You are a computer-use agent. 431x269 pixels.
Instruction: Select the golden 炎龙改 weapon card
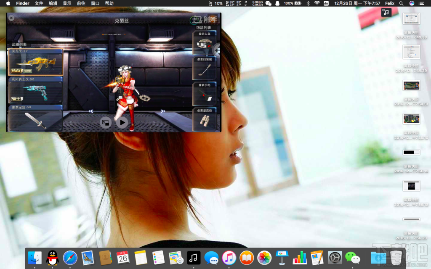point(35,63)
